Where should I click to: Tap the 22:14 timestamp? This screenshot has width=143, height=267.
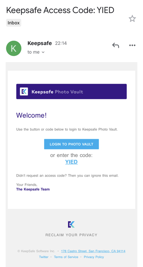click(61, 43)
